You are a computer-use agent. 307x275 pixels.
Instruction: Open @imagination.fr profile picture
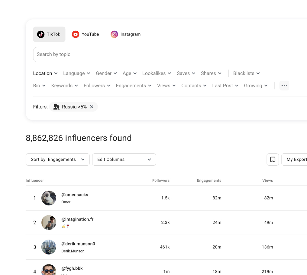[49, 223]
